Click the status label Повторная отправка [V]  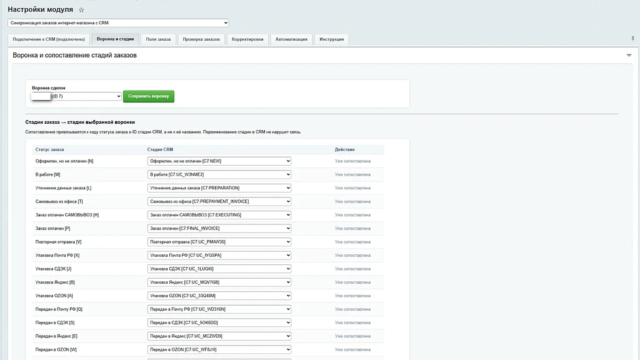point(58,242)
